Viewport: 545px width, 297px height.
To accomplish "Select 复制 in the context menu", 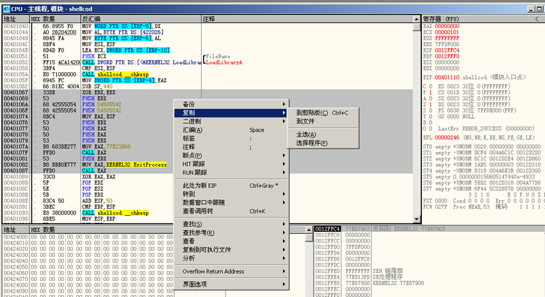I will coord(231,112).
